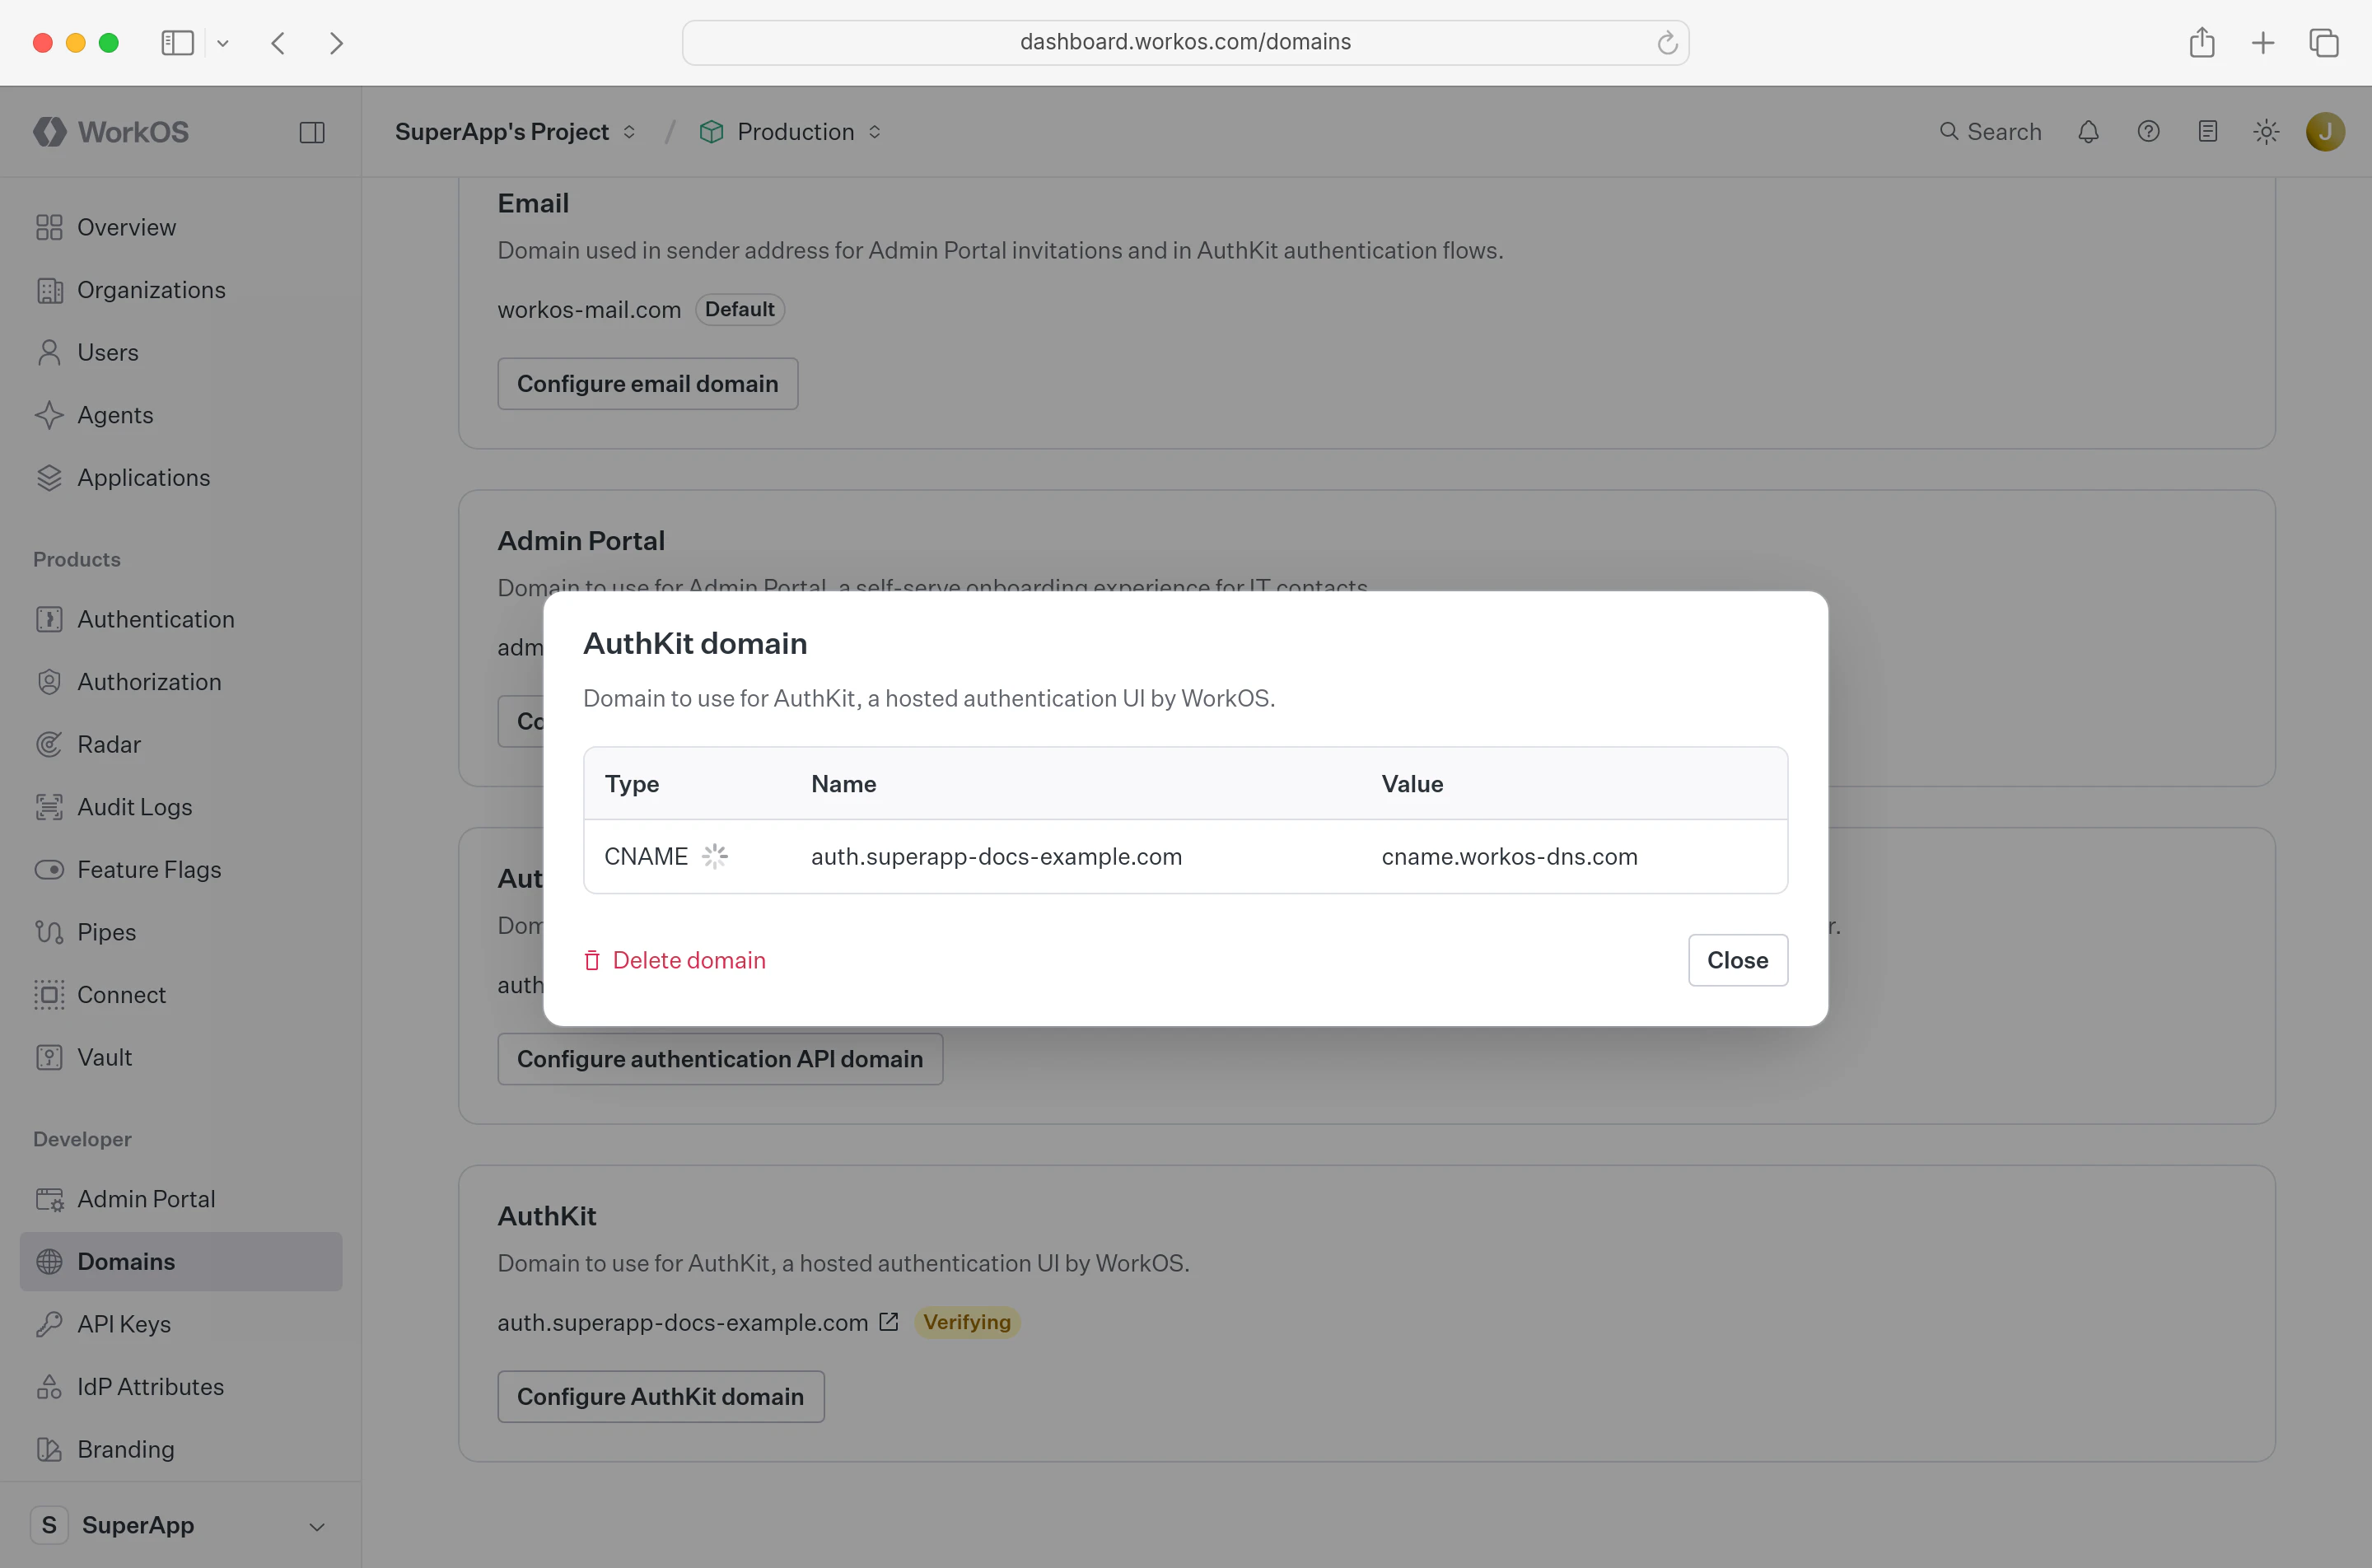Open Admin Portal under Developer
Screen dimensions: 2372x1568
tap(180, 1199)
